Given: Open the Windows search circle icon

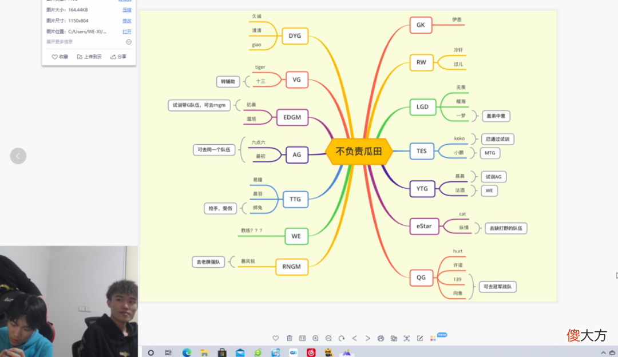Looking at the screenshot, I should point(150,352).
